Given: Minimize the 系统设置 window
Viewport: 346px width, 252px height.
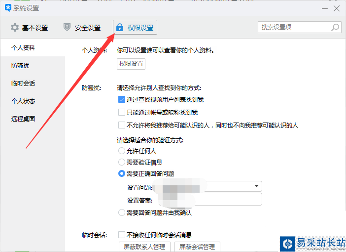Looking at the screenshot, I should [x=325, y=8].
